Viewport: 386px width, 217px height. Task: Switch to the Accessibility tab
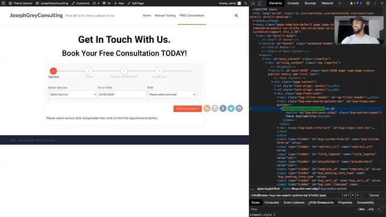click(x=365, y=203)
